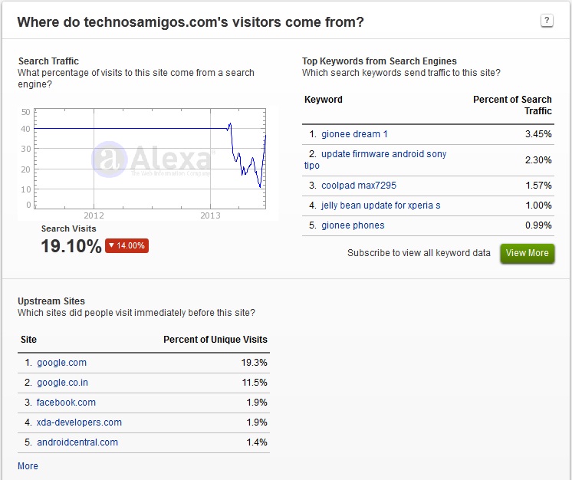Click the red 14.00% decline badge
The height and width of the screenshot is (480, 572).
point(127,245)
